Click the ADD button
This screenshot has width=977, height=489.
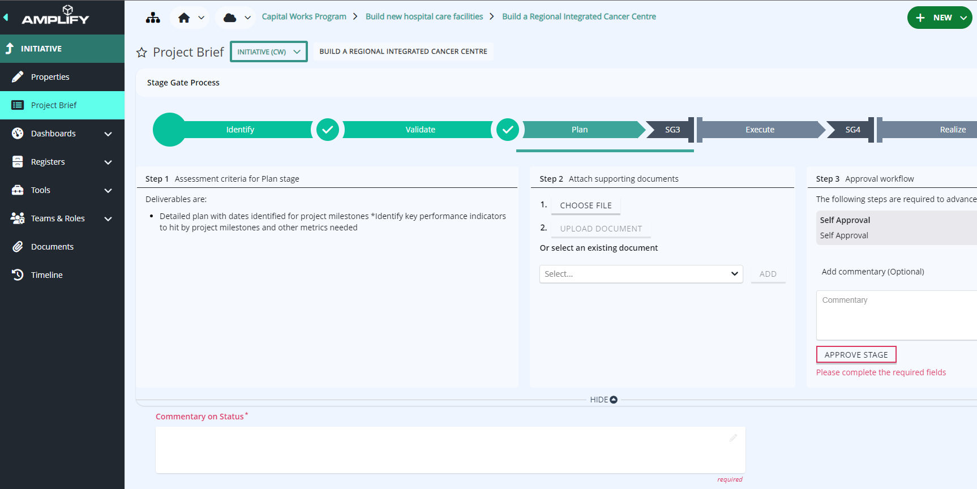click(x=768, y=274)
